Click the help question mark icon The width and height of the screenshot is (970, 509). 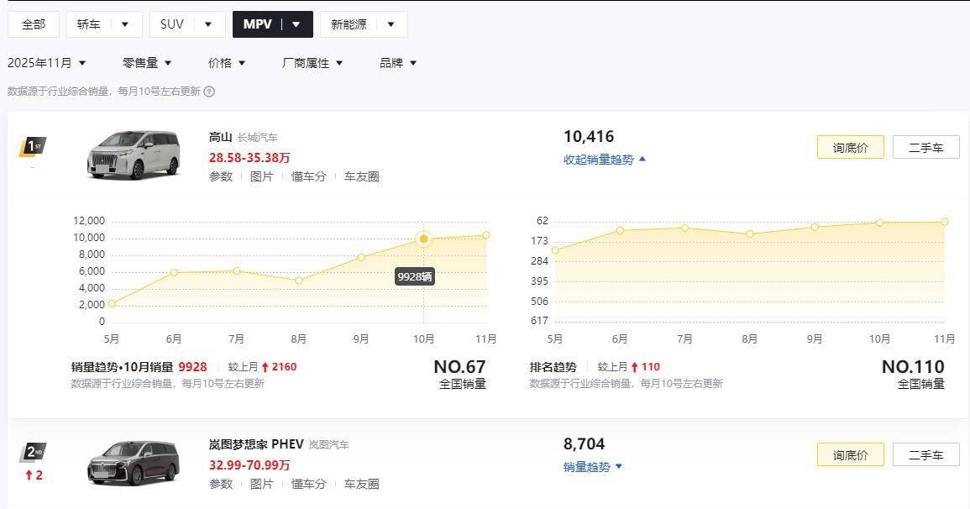209,92
